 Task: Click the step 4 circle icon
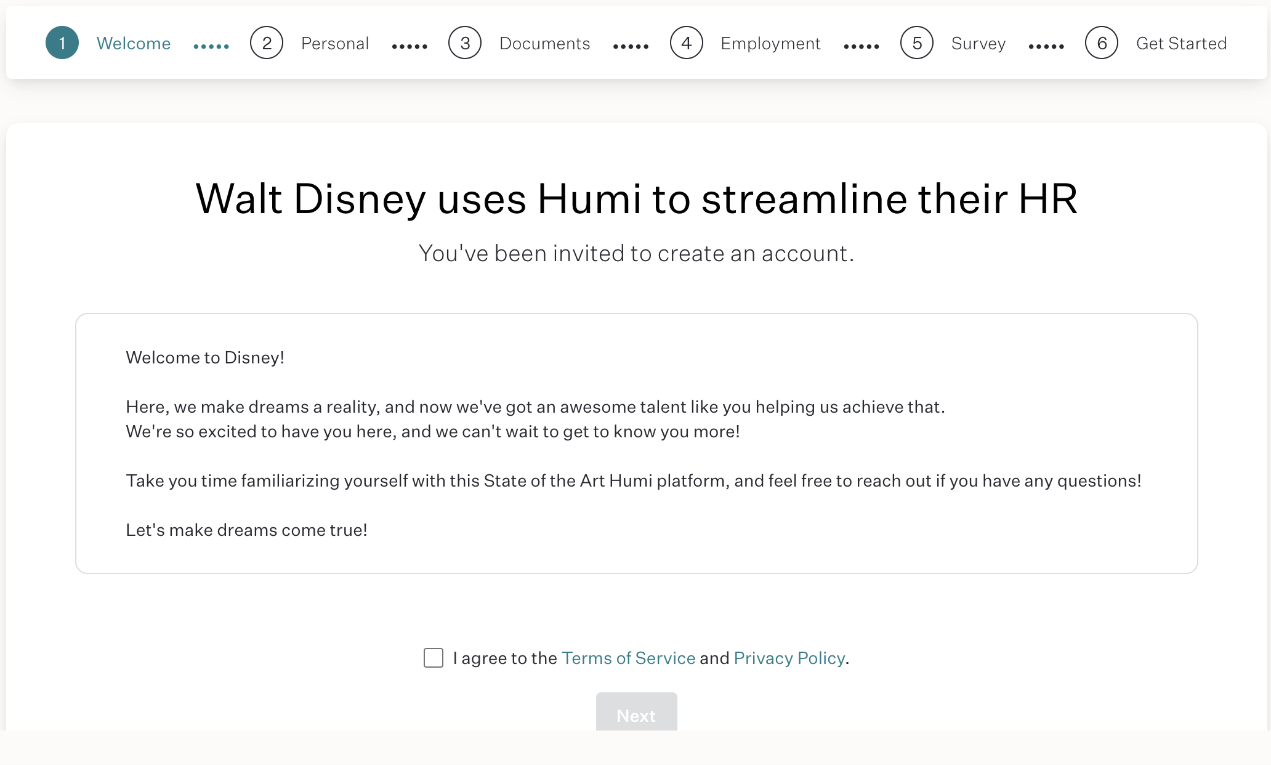tap(687, 42)
